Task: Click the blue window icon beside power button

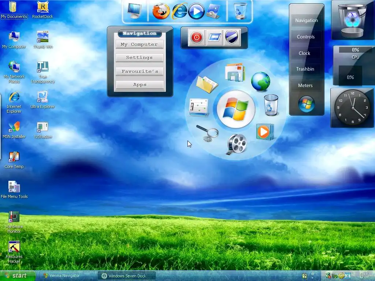Action: tap(214, 37)
